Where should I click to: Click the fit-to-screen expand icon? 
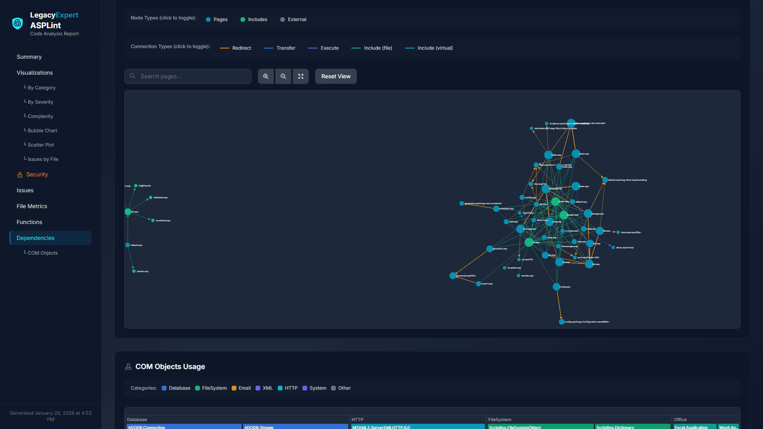301,76
